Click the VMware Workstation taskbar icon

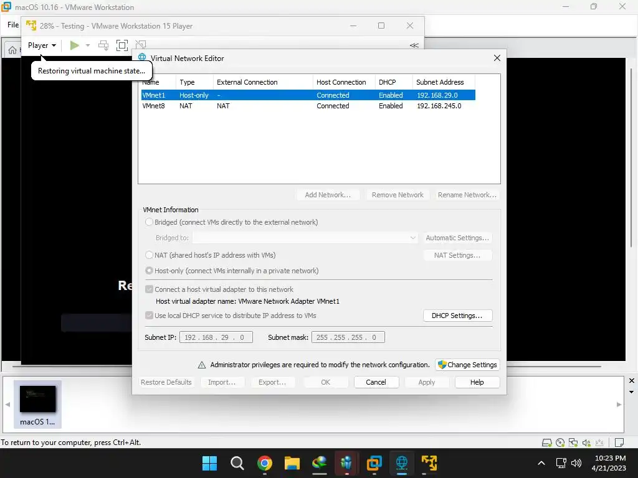374,463
